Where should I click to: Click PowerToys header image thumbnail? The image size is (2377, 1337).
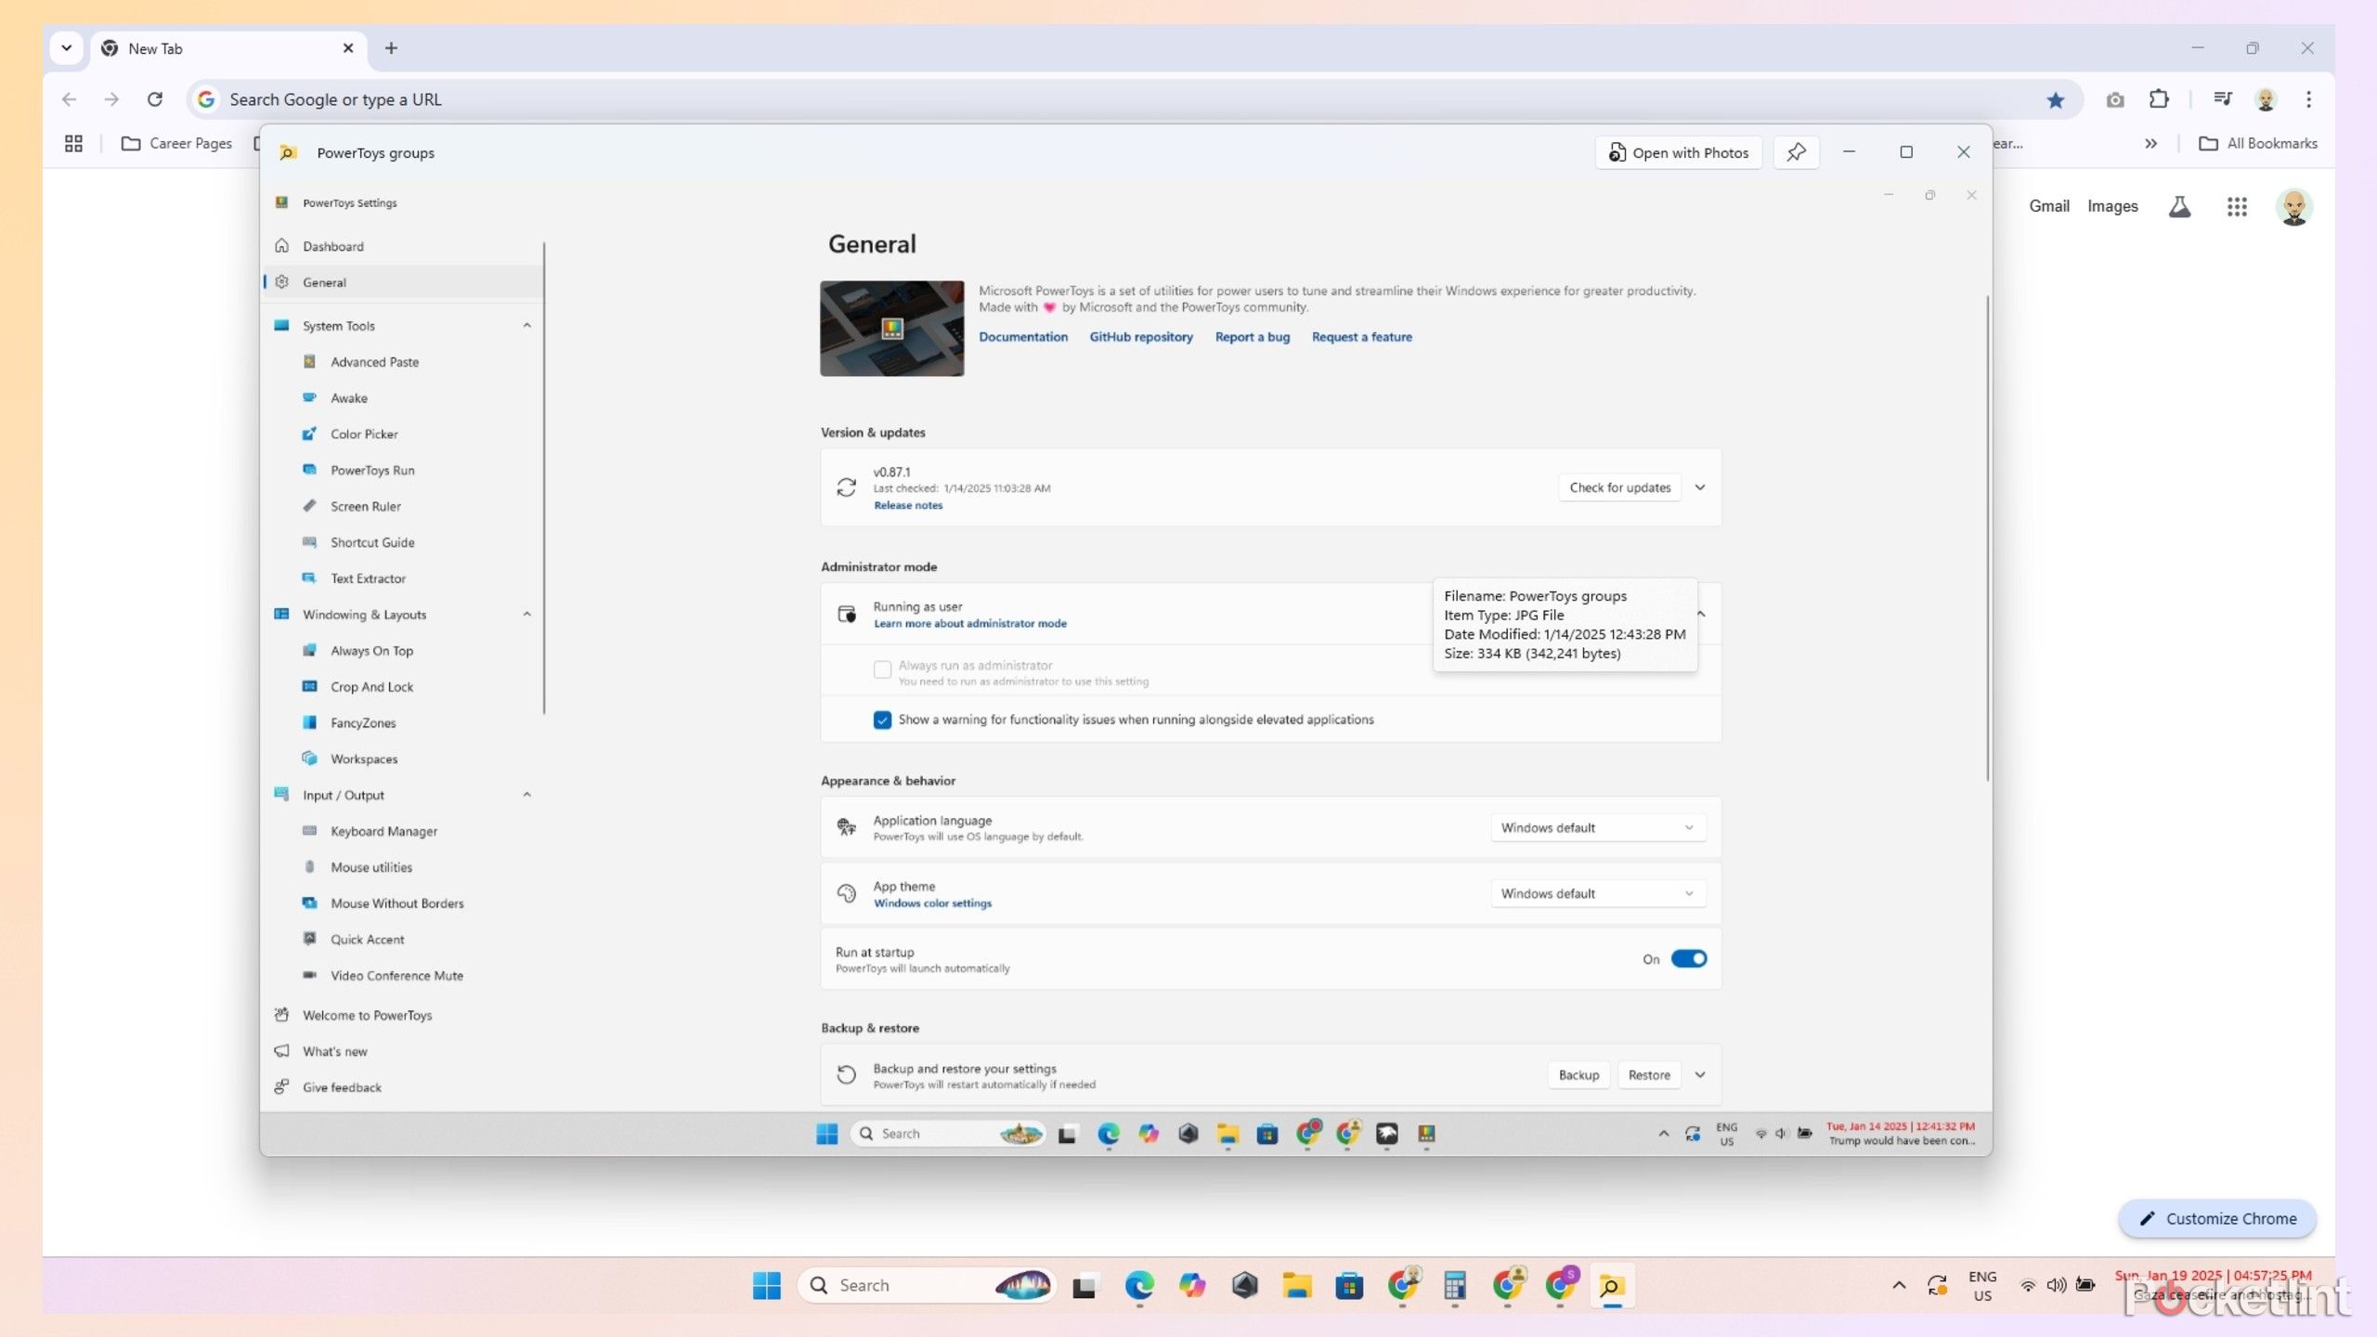point(891,329)
